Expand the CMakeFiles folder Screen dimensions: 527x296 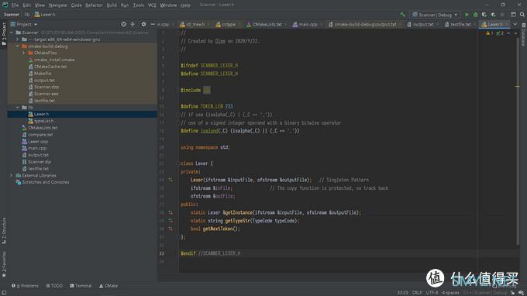[23, 53]
